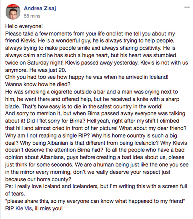Open the three-dot post options menu
The width and height of the screenshot is (193, 219).
point(187,7)
